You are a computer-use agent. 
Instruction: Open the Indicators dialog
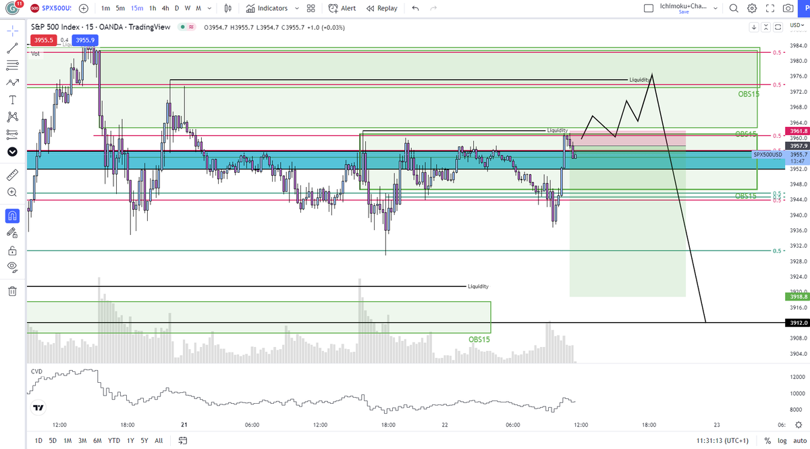click(x=267, y=9)
